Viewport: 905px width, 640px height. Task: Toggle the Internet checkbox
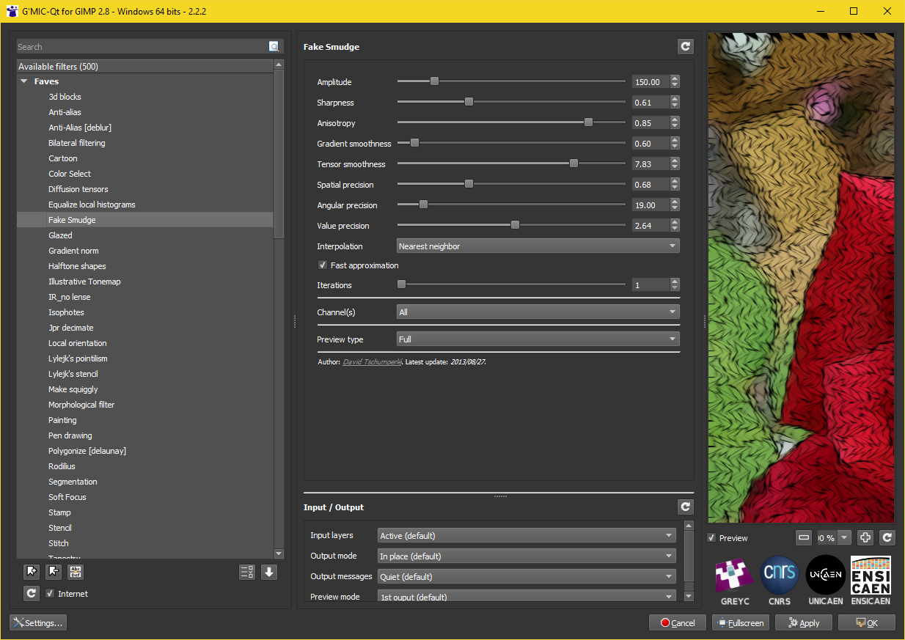click(50, 594)
